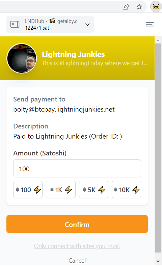Screen dimensions: 162x266
Task: Confirm the payment
Action: [x=77, y=224]
